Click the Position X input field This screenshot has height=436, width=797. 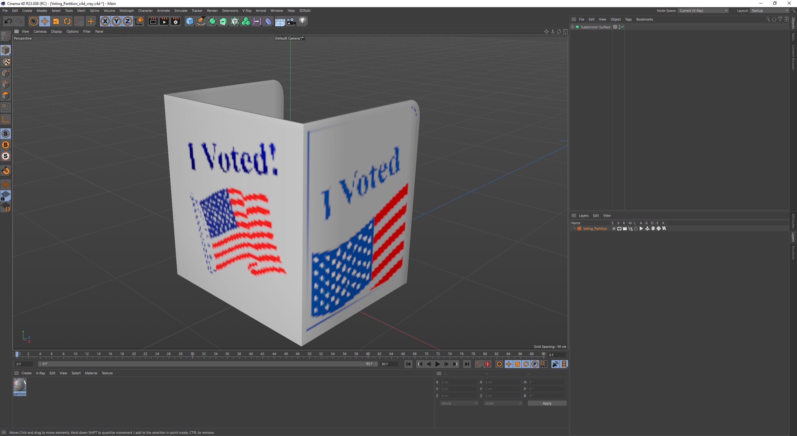[x=459, y=382]
